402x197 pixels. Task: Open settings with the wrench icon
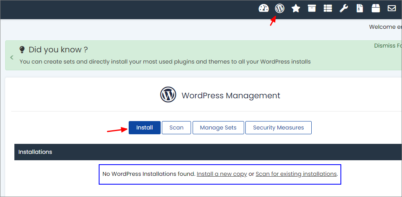[344, 8]
